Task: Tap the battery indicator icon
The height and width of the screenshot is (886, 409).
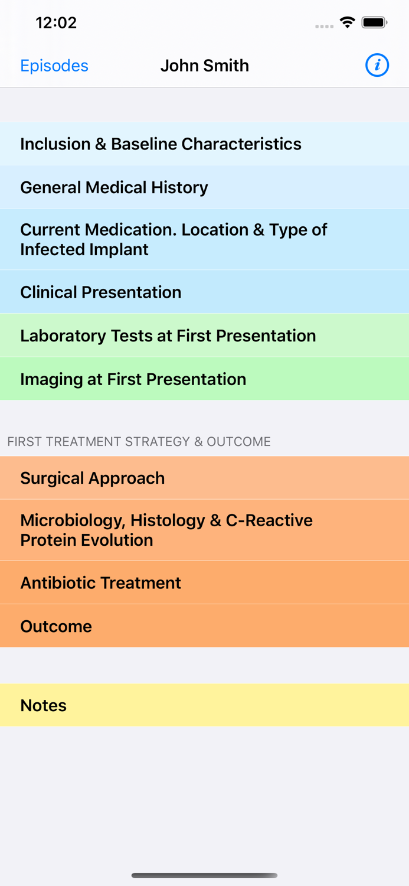Action: [x=374, y=23]
